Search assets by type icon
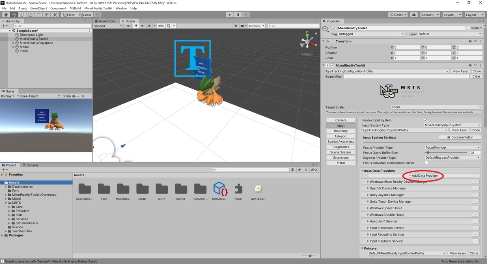This screenshot has width=487, height=264. tap(293, 170)
